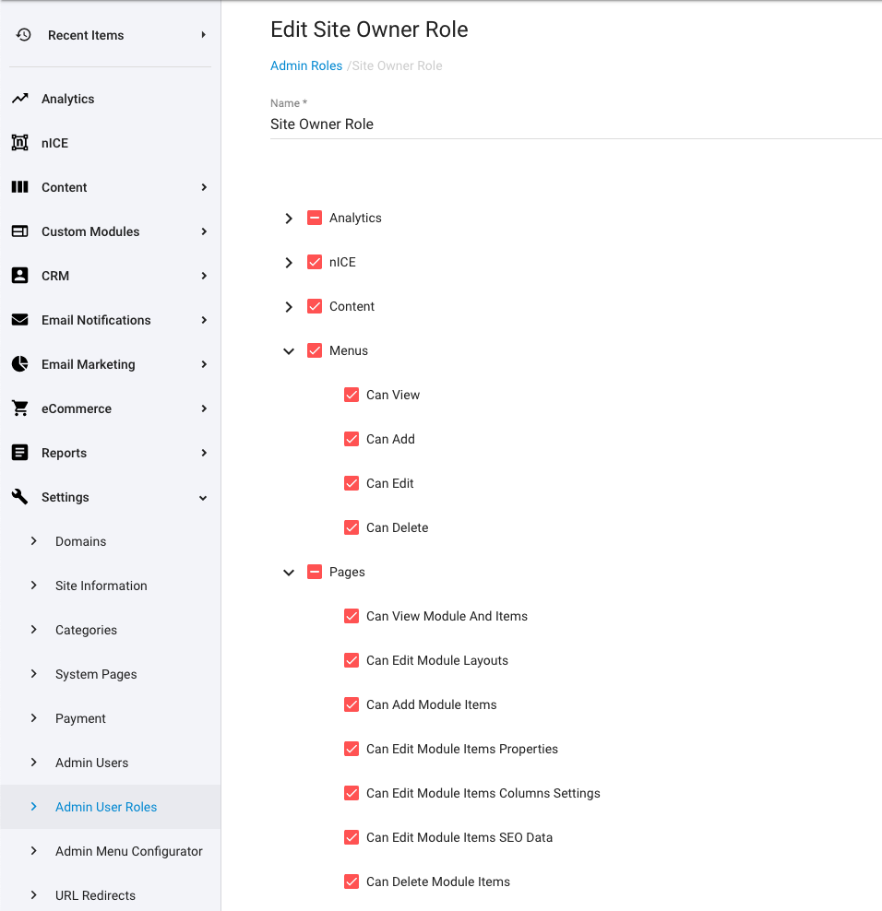This screenshot has height=911, width=882.
Task: Click the Email Notifications envelope icon
Action: tap(19, 320)
